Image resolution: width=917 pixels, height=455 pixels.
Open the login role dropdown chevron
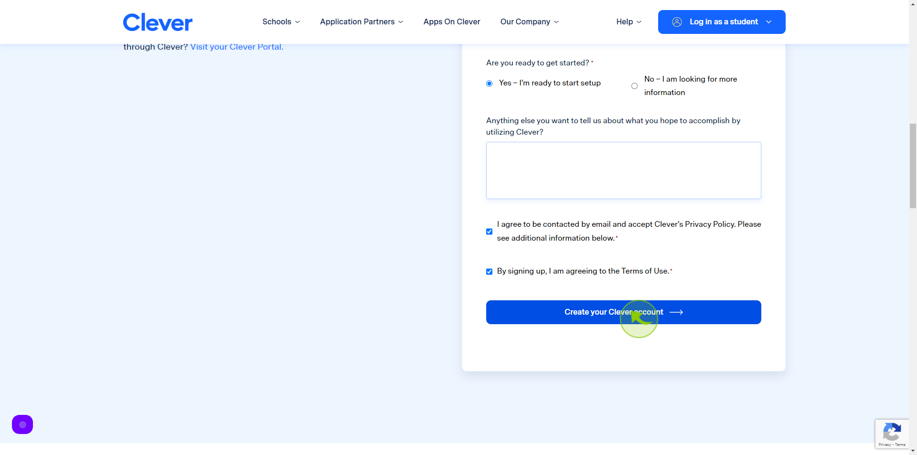point(768,22)
